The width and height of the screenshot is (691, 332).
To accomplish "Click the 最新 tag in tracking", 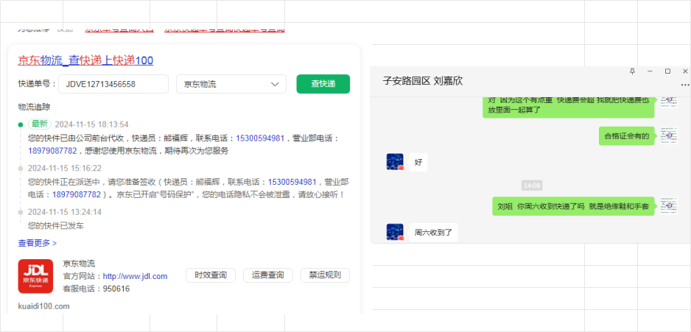I will [x=40, y=124].
